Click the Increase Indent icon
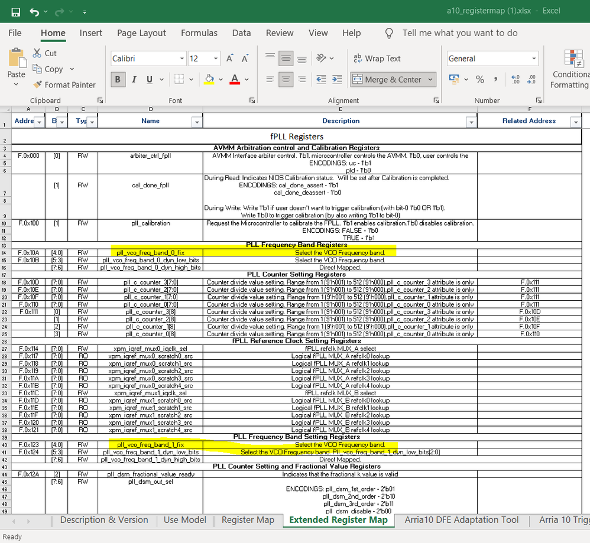This screenshot has height=543, width=590. click(x=338, y=79)
